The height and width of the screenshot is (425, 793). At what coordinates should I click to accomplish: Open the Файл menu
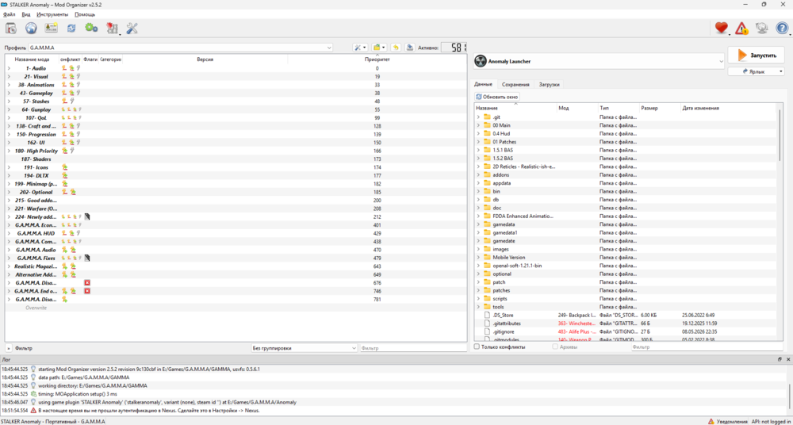(x=9, y=15)
